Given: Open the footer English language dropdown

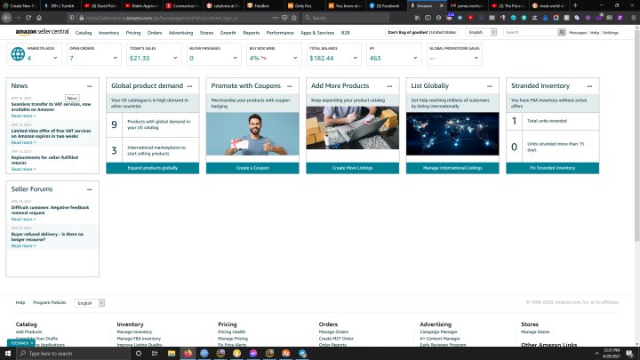Looking at the screenshot, I should point(90,303).
